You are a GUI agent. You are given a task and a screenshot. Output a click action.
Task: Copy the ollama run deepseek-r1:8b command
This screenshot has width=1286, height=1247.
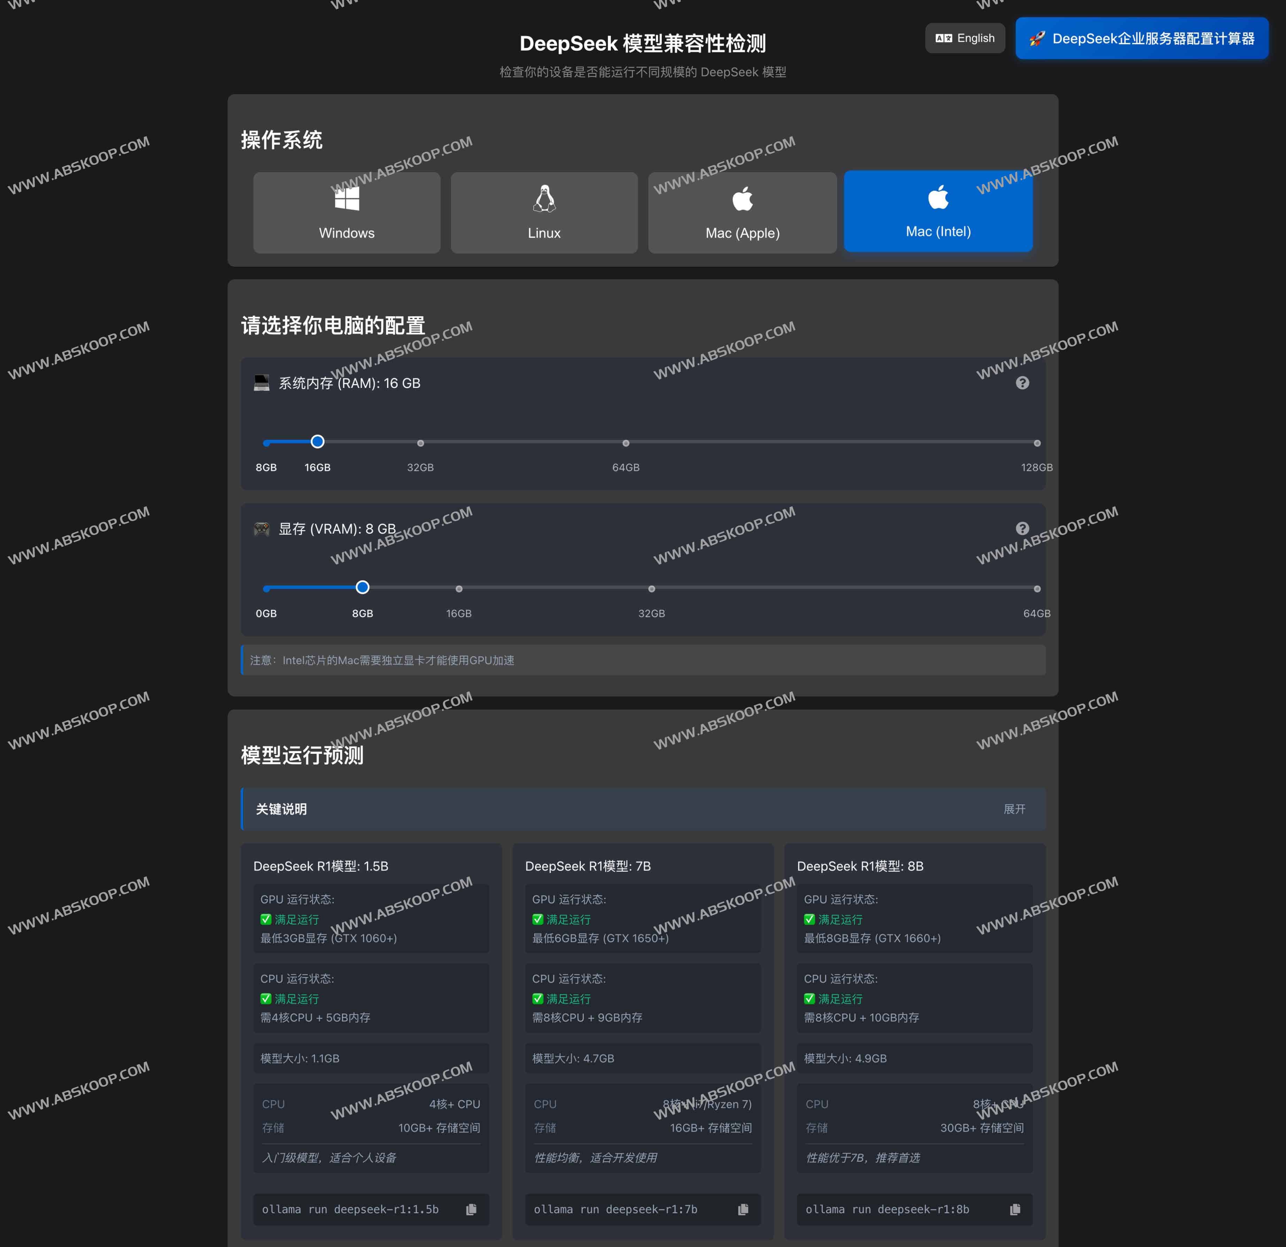point(1015,1209)
